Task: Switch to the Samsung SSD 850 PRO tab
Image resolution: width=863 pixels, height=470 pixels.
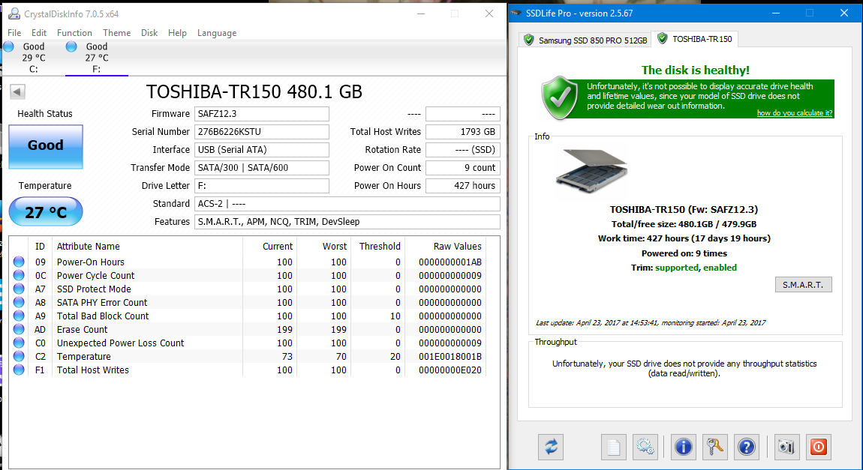Action: (585, 40)
